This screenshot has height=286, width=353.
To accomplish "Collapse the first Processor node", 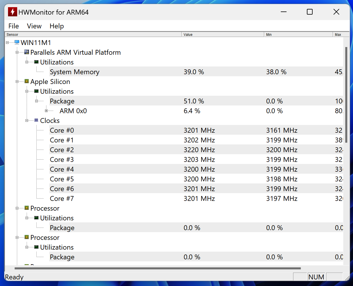I will tap(17, 208).
